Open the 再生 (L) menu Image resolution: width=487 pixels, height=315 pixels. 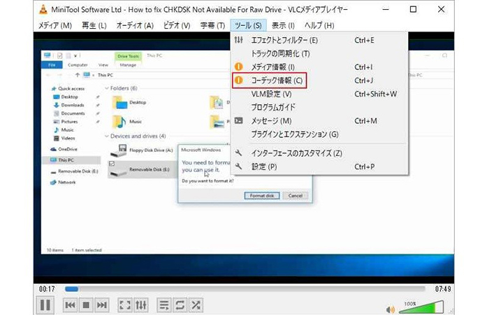[94, 25]
